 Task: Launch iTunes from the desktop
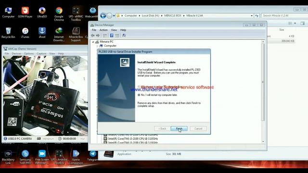coord(25,33)
